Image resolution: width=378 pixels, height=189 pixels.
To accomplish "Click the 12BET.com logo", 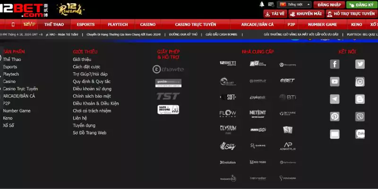I will pyautogui.click(x=24, y=10).
